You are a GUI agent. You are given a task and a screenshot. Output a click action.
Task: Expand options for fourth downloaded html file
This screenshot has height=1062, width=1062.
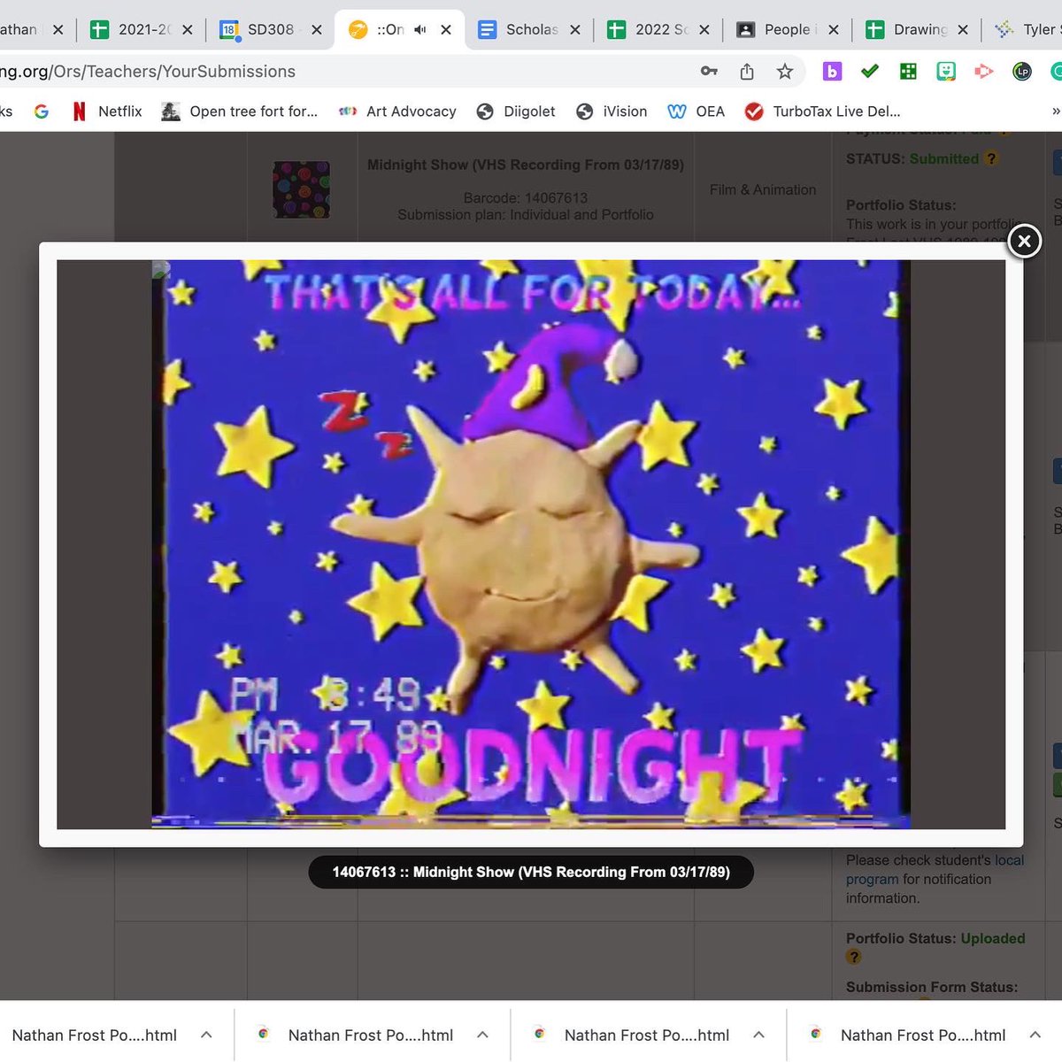click(x=1035, y=1035)
